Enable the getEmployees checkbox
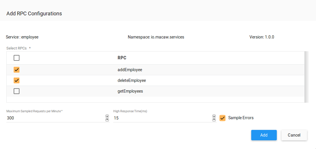The image size is (316, 149). pyautogui.click(x=17, y=91)
